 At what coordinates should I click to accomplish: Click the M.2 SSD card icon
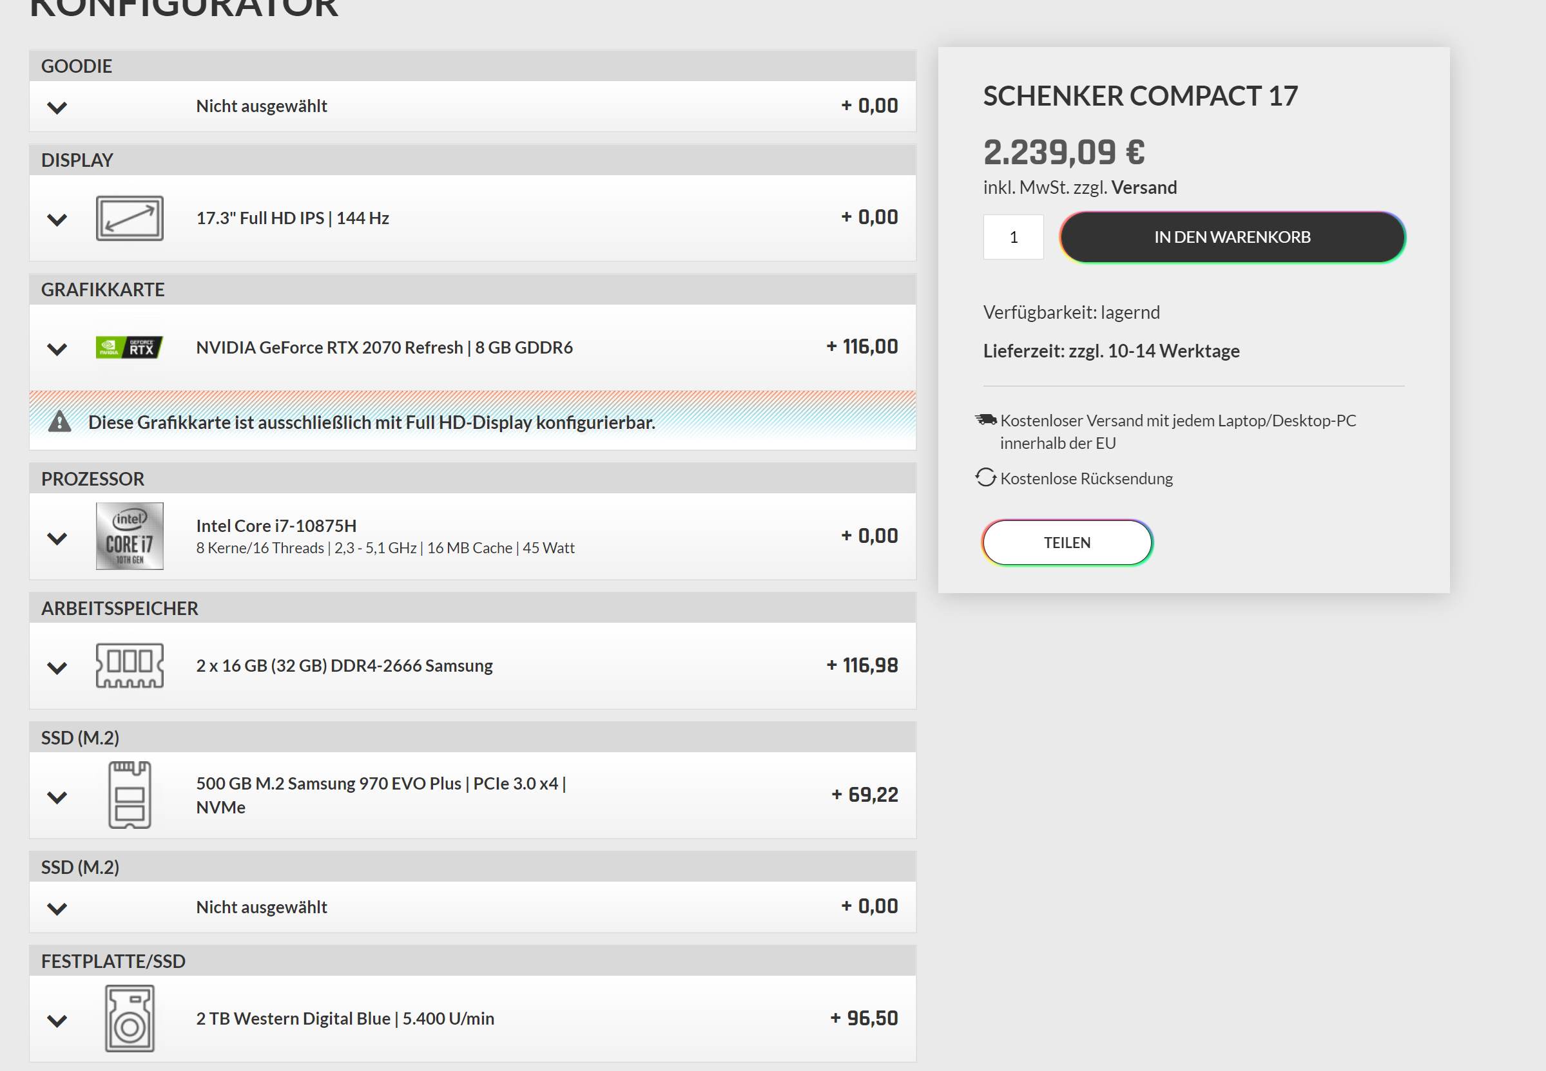click(x=130, y=795)
